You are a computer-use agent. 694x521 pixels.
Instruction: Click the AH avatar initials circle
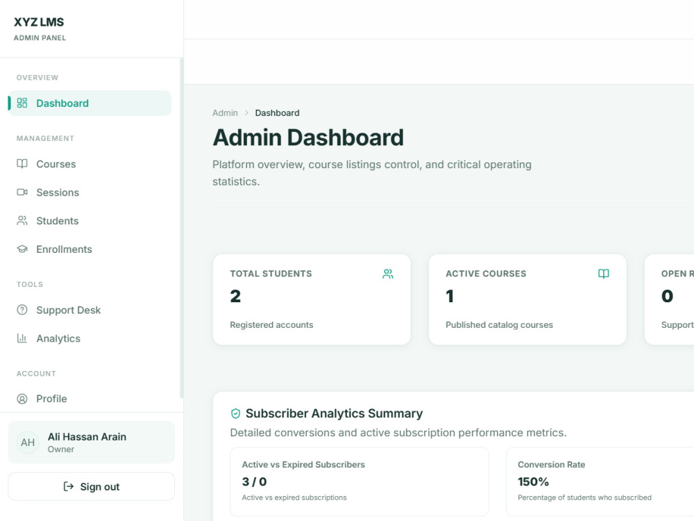[x=28, y=442]
